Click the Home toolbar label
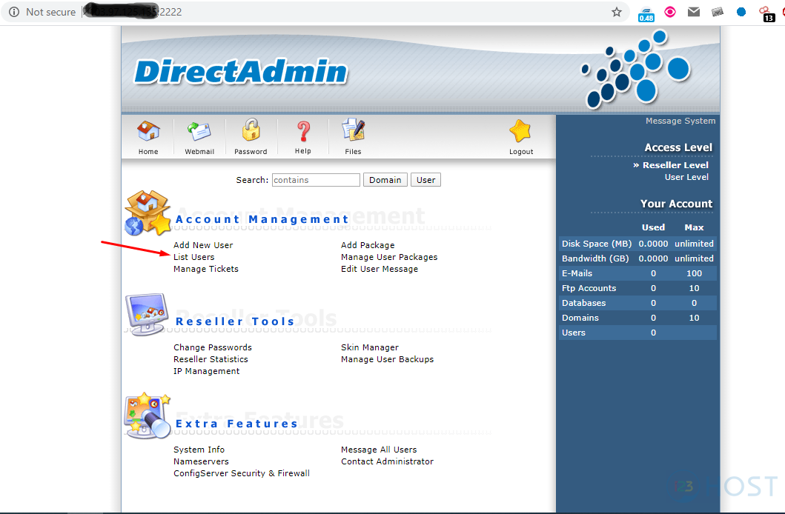The height and width of the screenshot is (514, 785). pyautogui.click(x=148, y=152)
